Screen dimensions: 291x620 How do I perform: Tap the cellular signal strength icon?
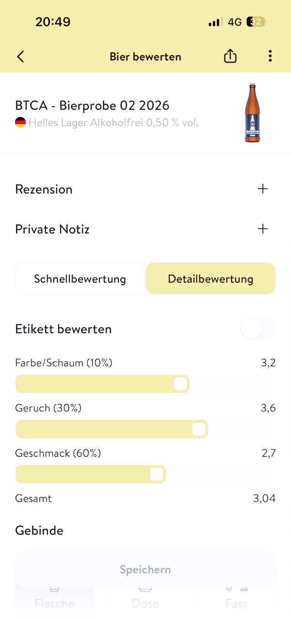tap(214, 22)
